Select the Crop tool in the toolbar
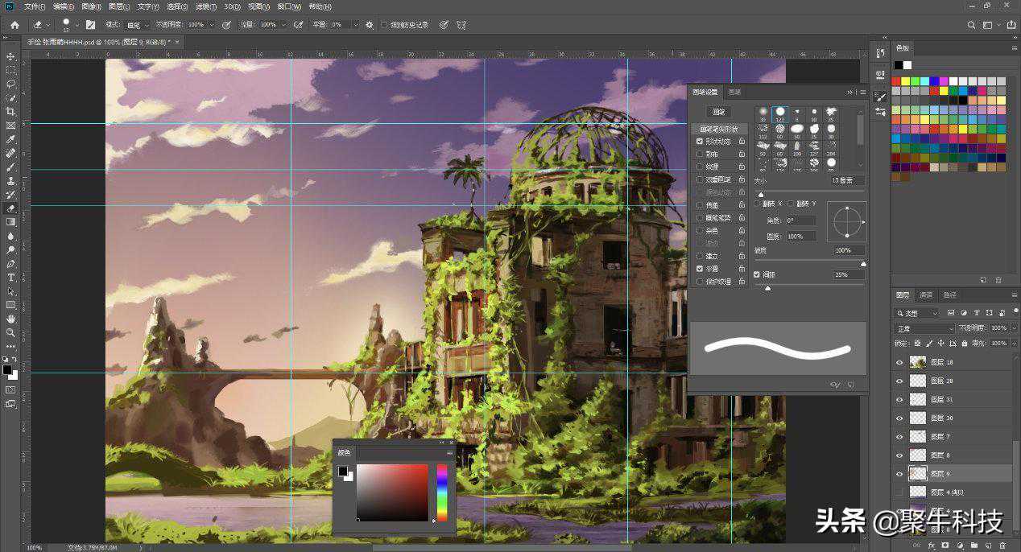 pos(11,111)
